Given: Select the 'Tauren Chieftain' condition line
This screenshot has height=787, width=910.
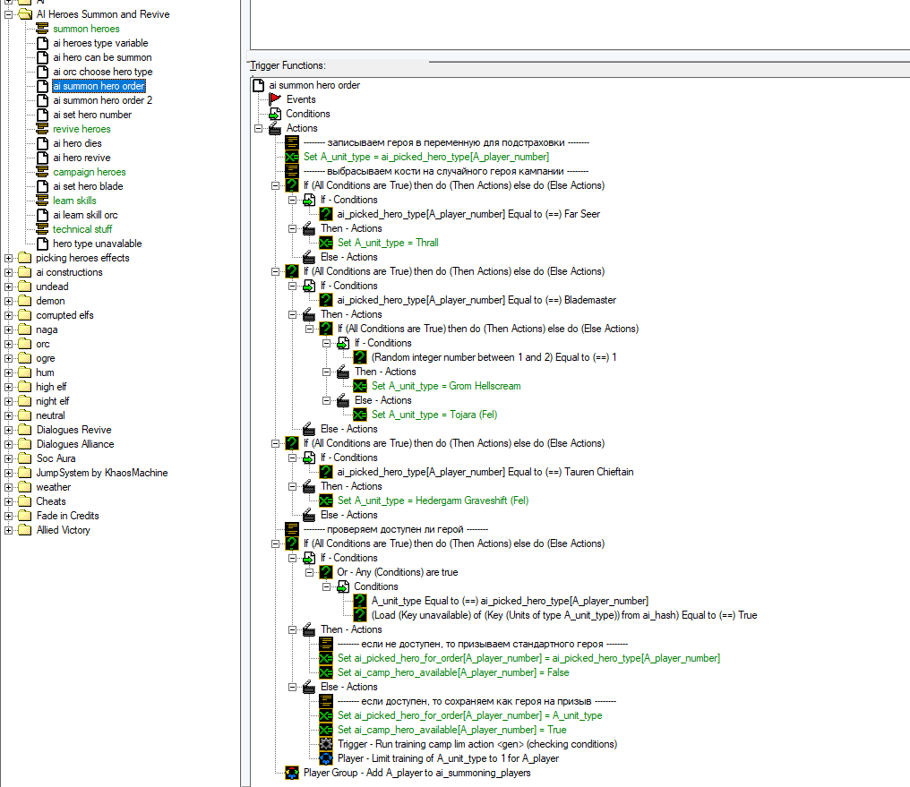Looking at the screenshot, I should click(x=485, y=472).
